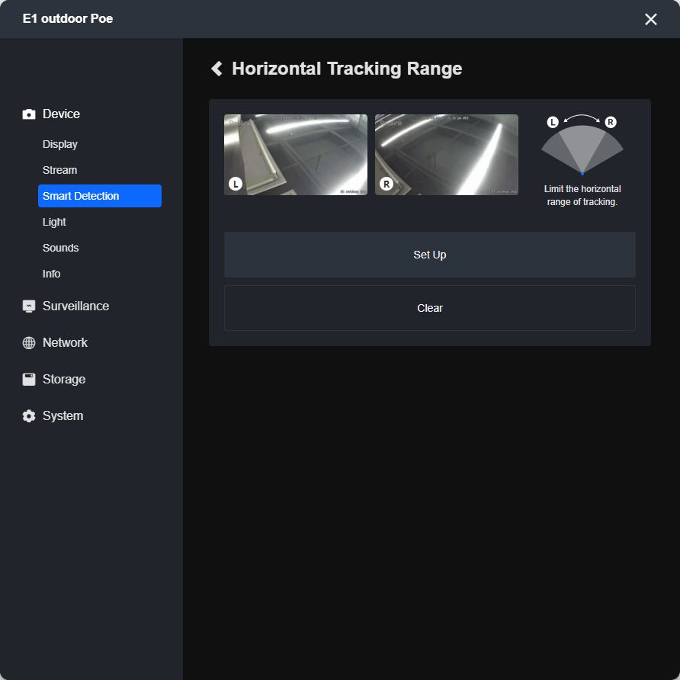Click the fan-shaped tracking range diagram
680x680 pixels.
point(582,150)
